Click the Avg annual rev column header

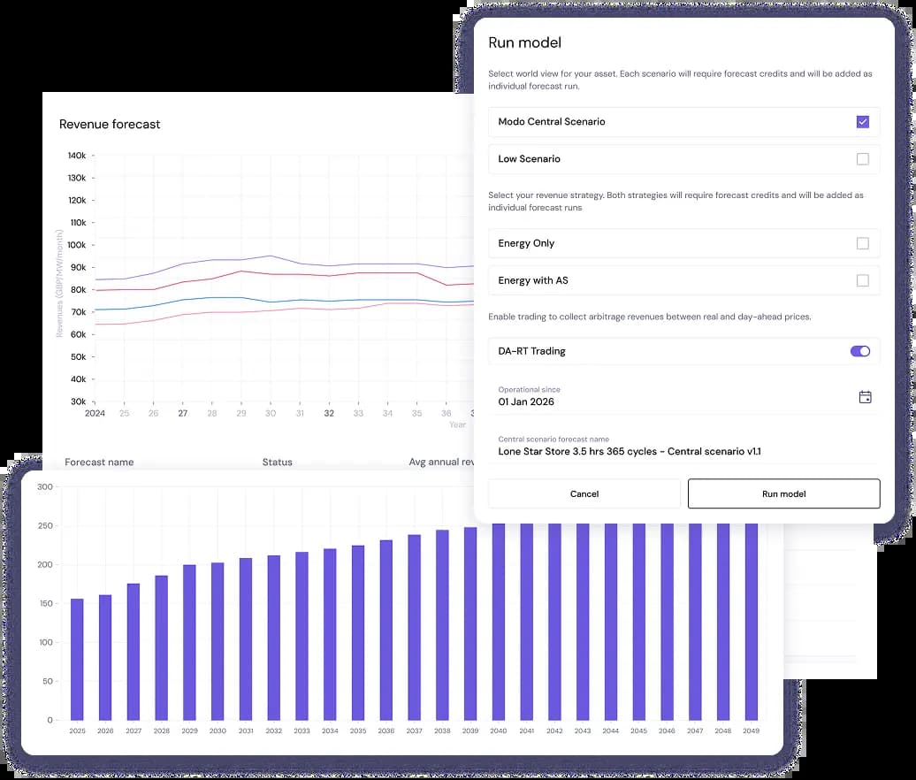pos(442,463)
